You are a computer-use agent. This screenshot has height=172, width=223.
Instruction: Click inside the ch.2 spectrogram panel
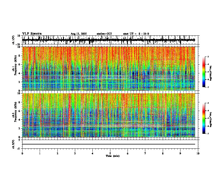[110, 115]
